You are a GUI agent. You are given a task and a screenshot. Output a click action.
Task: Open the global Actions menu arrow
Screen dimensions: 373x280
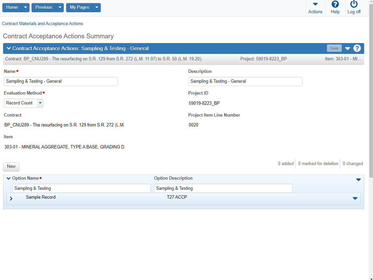click(315, 4)
